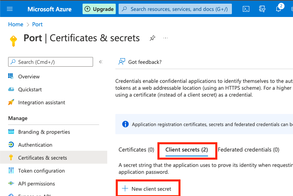
Task: Go to the Home breadcrumb
Action: click(15, 24)
